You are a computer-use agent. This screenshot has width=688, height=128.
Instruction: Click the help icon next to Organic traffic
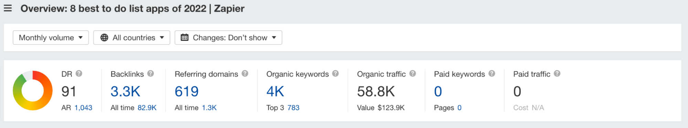click(x=413, y=73)
